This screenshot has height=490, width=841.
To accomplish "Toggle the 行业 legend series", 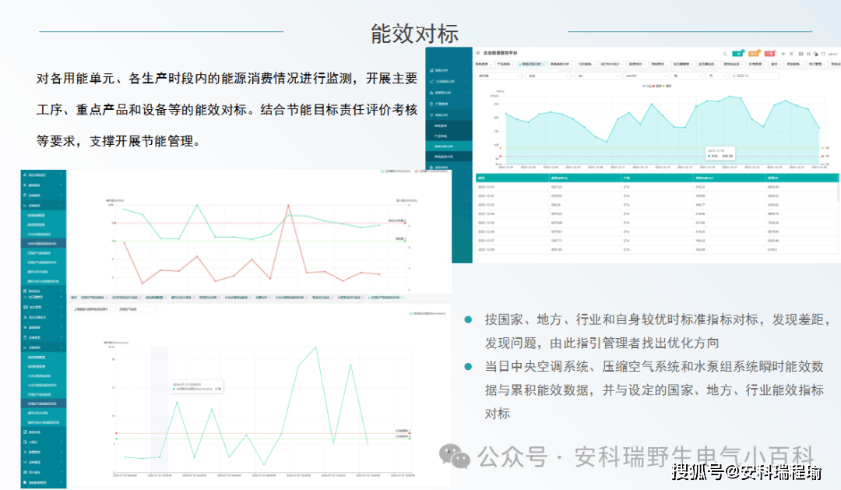I will [x=646, y=86].
